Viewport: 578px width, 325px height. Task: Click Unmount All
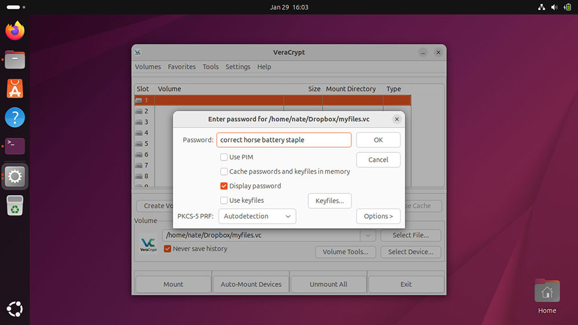[328, 284]
